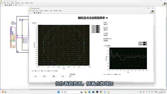The width and height of the screenshot is (167, 94).
Task: Click the π estimate indicator value 3.056
Action: tap(105, 35)
